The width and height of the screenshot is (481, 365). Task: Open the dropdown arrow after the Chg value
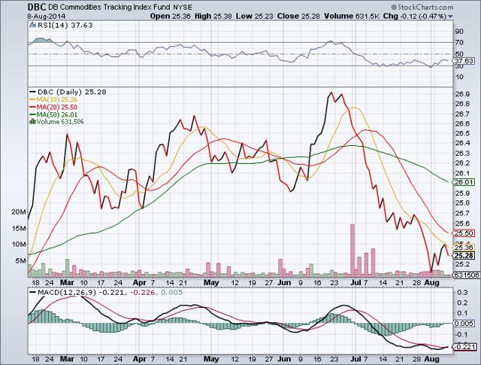[450, 17]
